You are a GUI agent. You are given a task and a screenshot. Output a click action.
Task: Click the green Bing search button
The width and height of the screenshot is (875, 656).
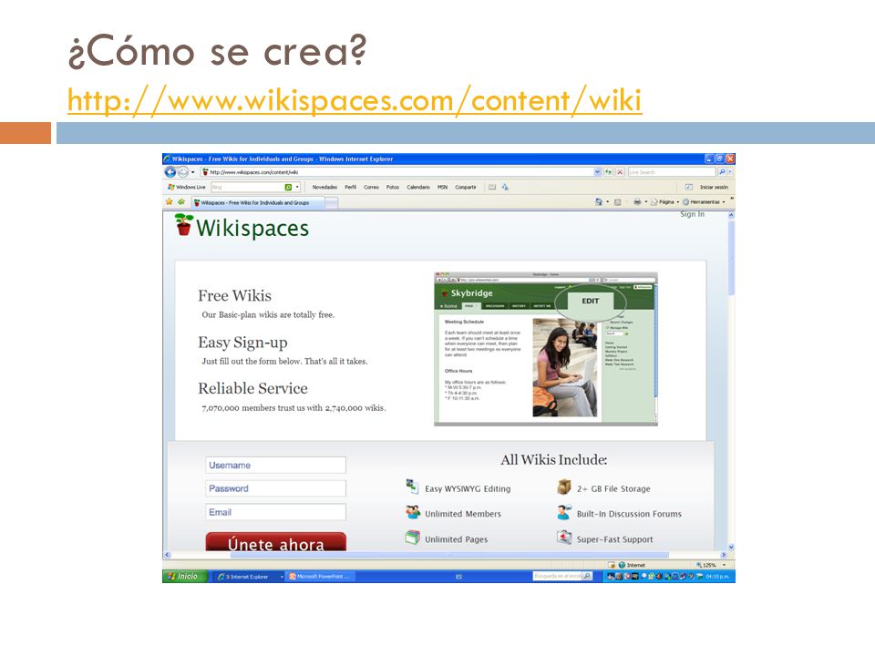click(x=289, y=188)
